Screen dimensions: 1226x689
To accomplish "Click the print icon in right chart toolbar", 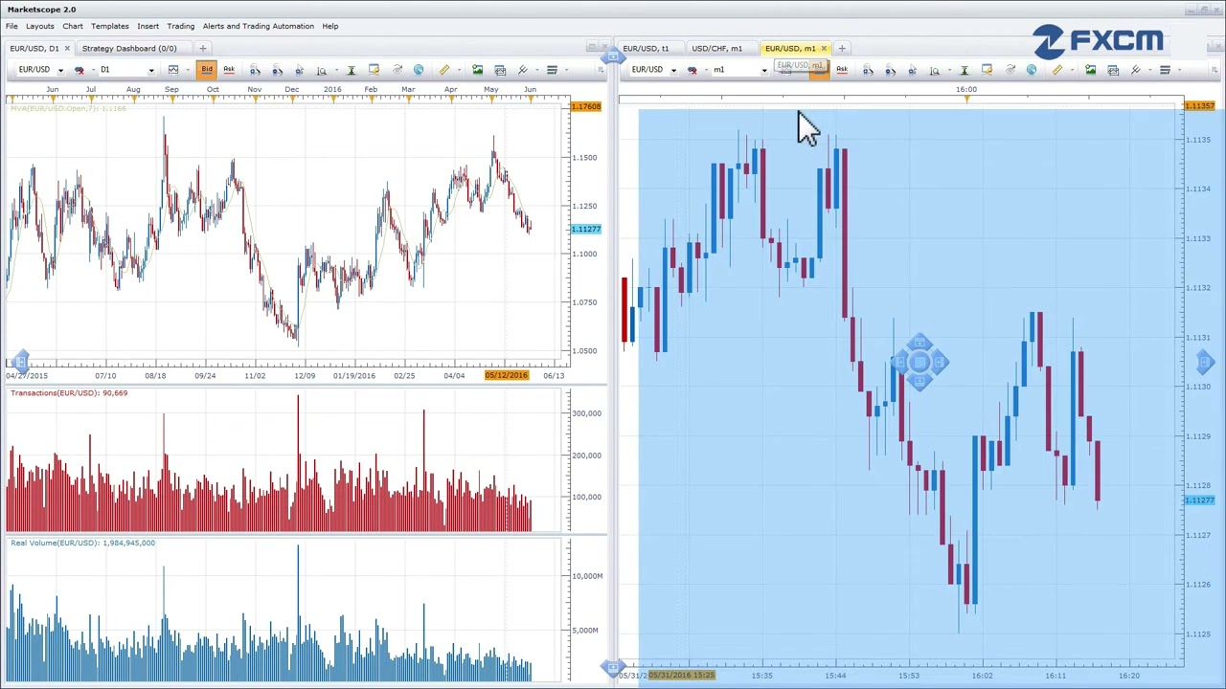I will [x=1112, y=70].
